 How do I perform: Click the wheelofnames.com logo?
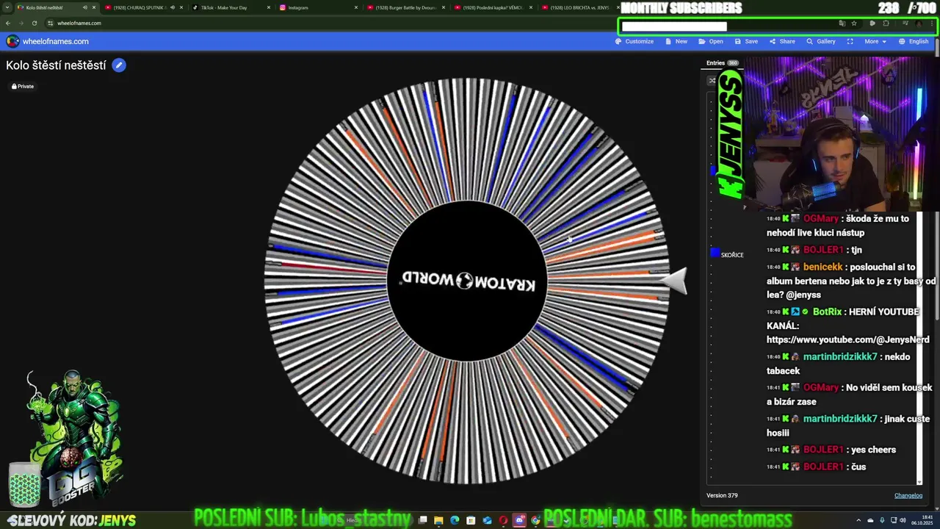coord(47,41)
